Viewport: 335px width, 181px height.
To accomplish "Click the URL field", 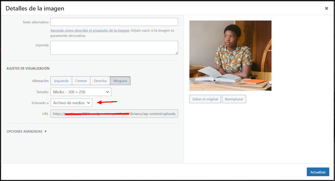I will [x=114, y=113].
